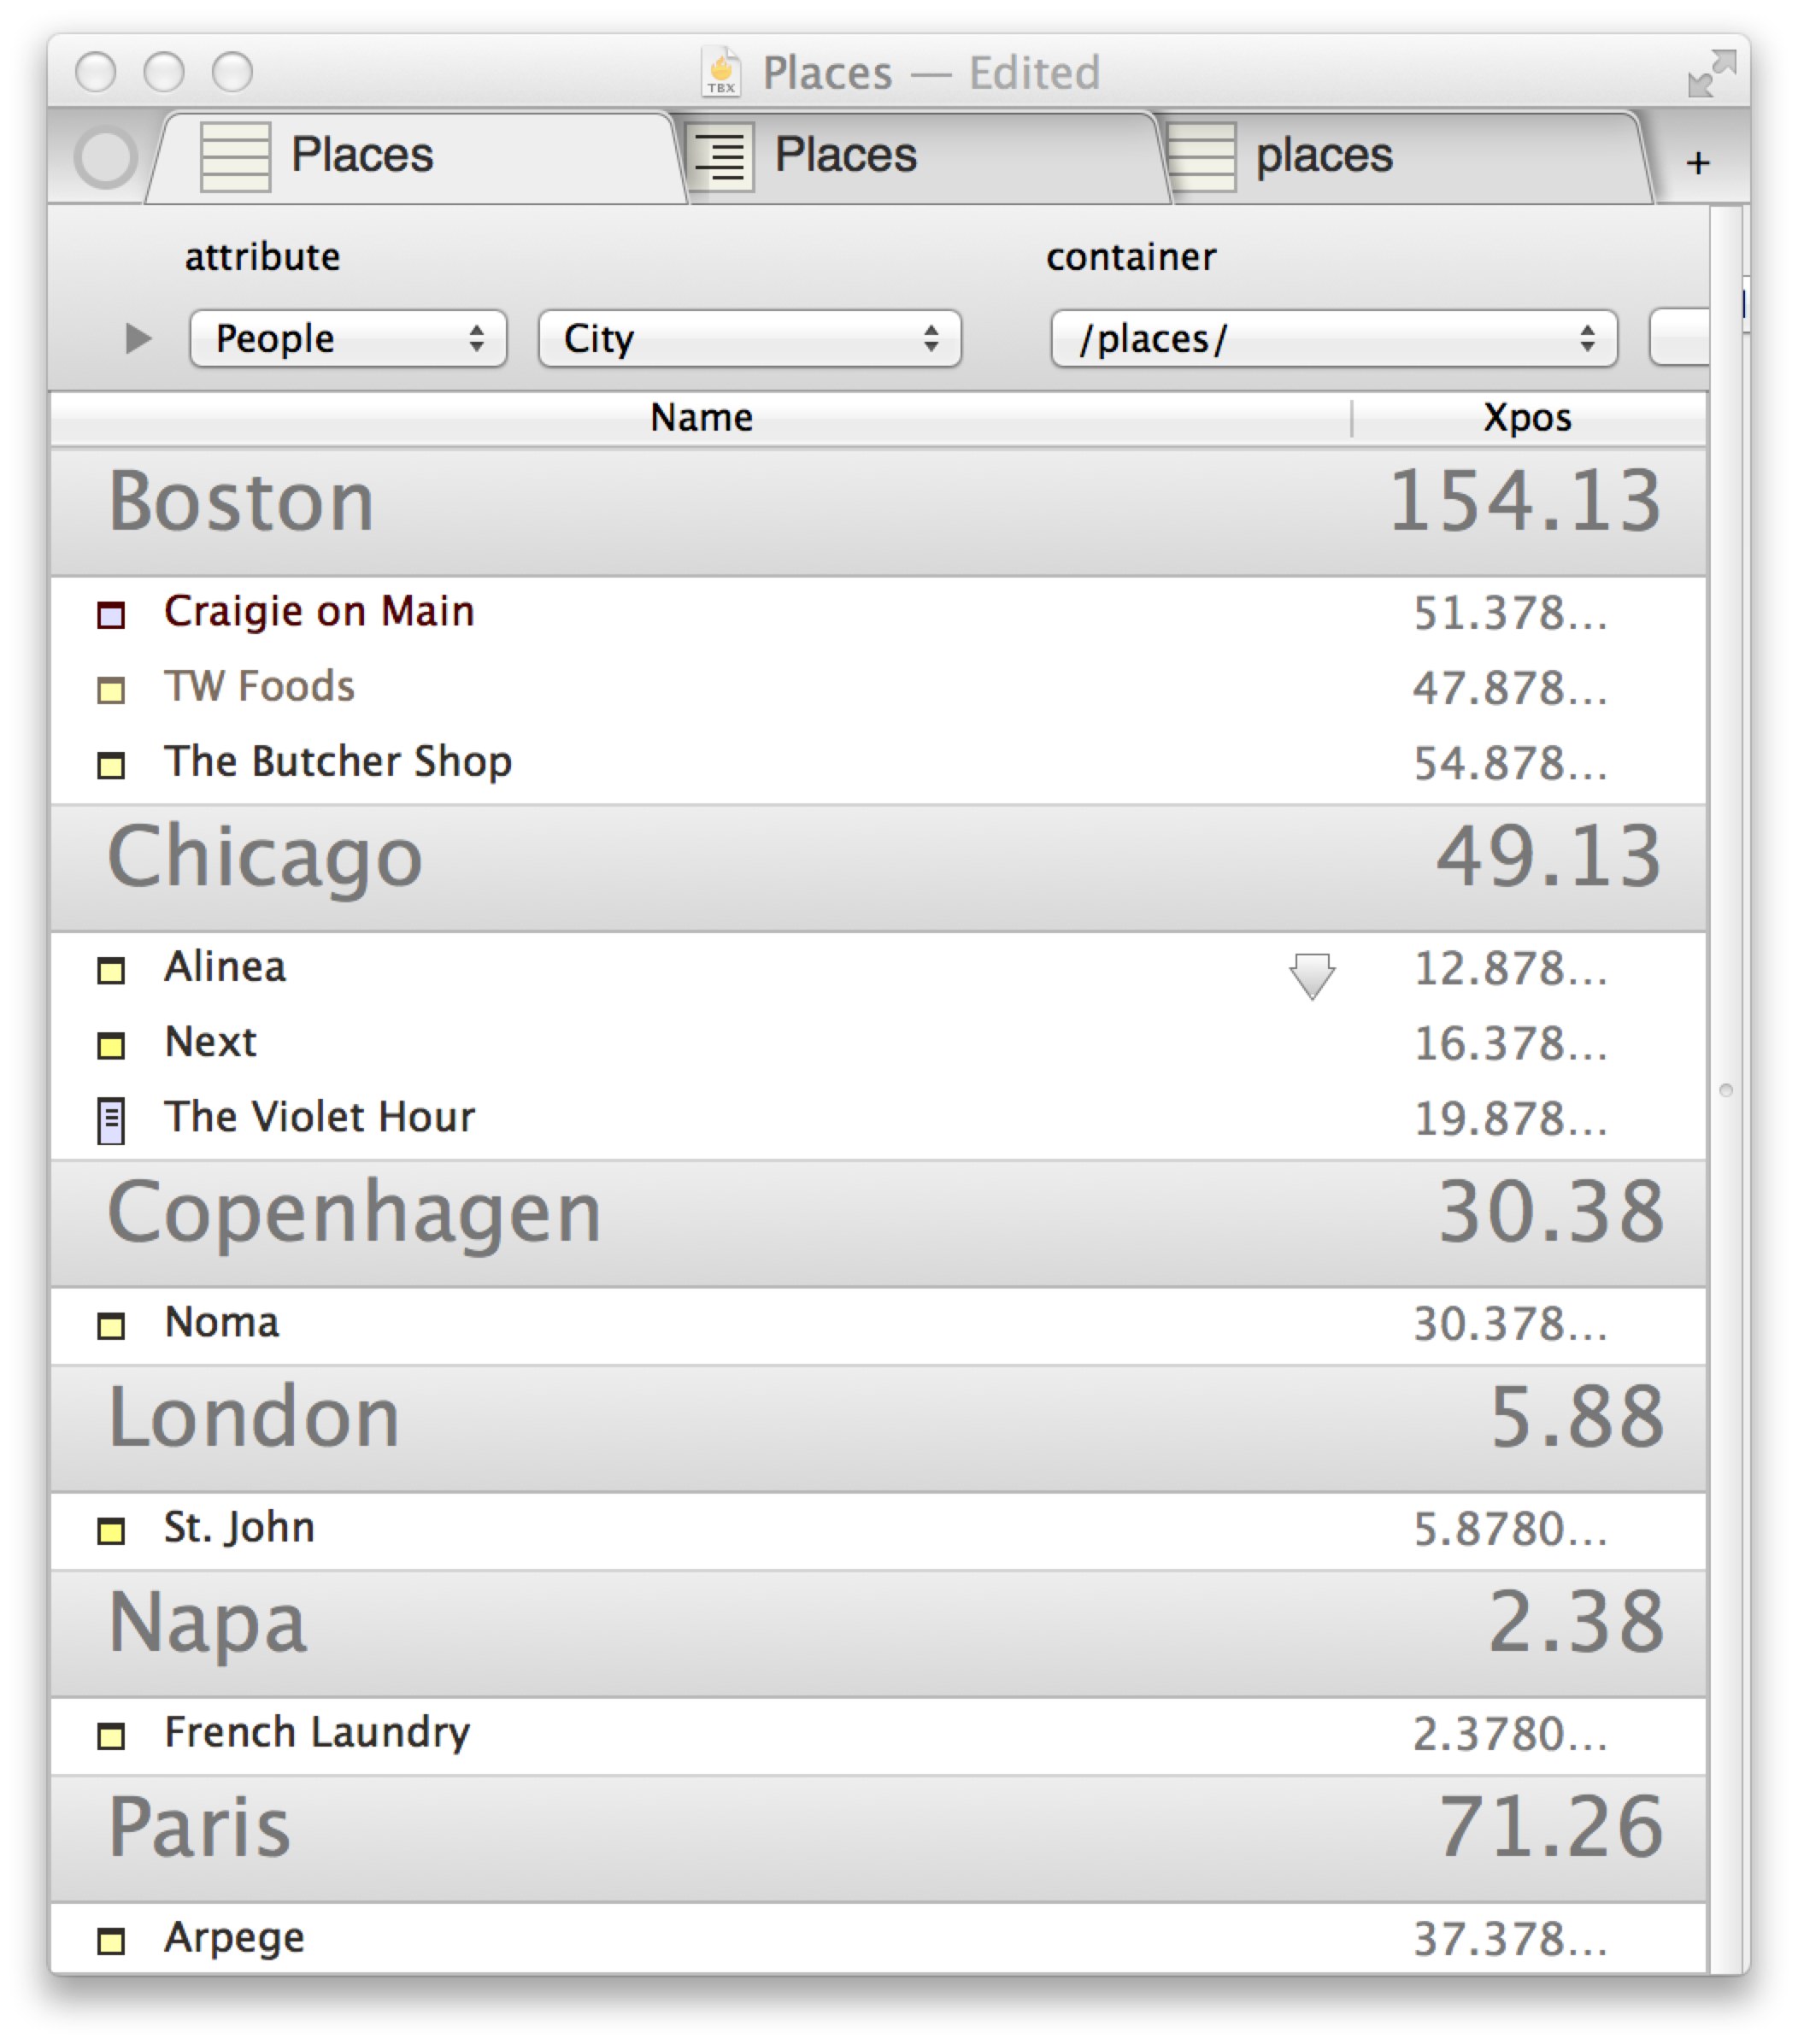Click the TW Foods note icon
Image resolution: width=1798 pixels, height=2044 pixels.
pos(111,689)
